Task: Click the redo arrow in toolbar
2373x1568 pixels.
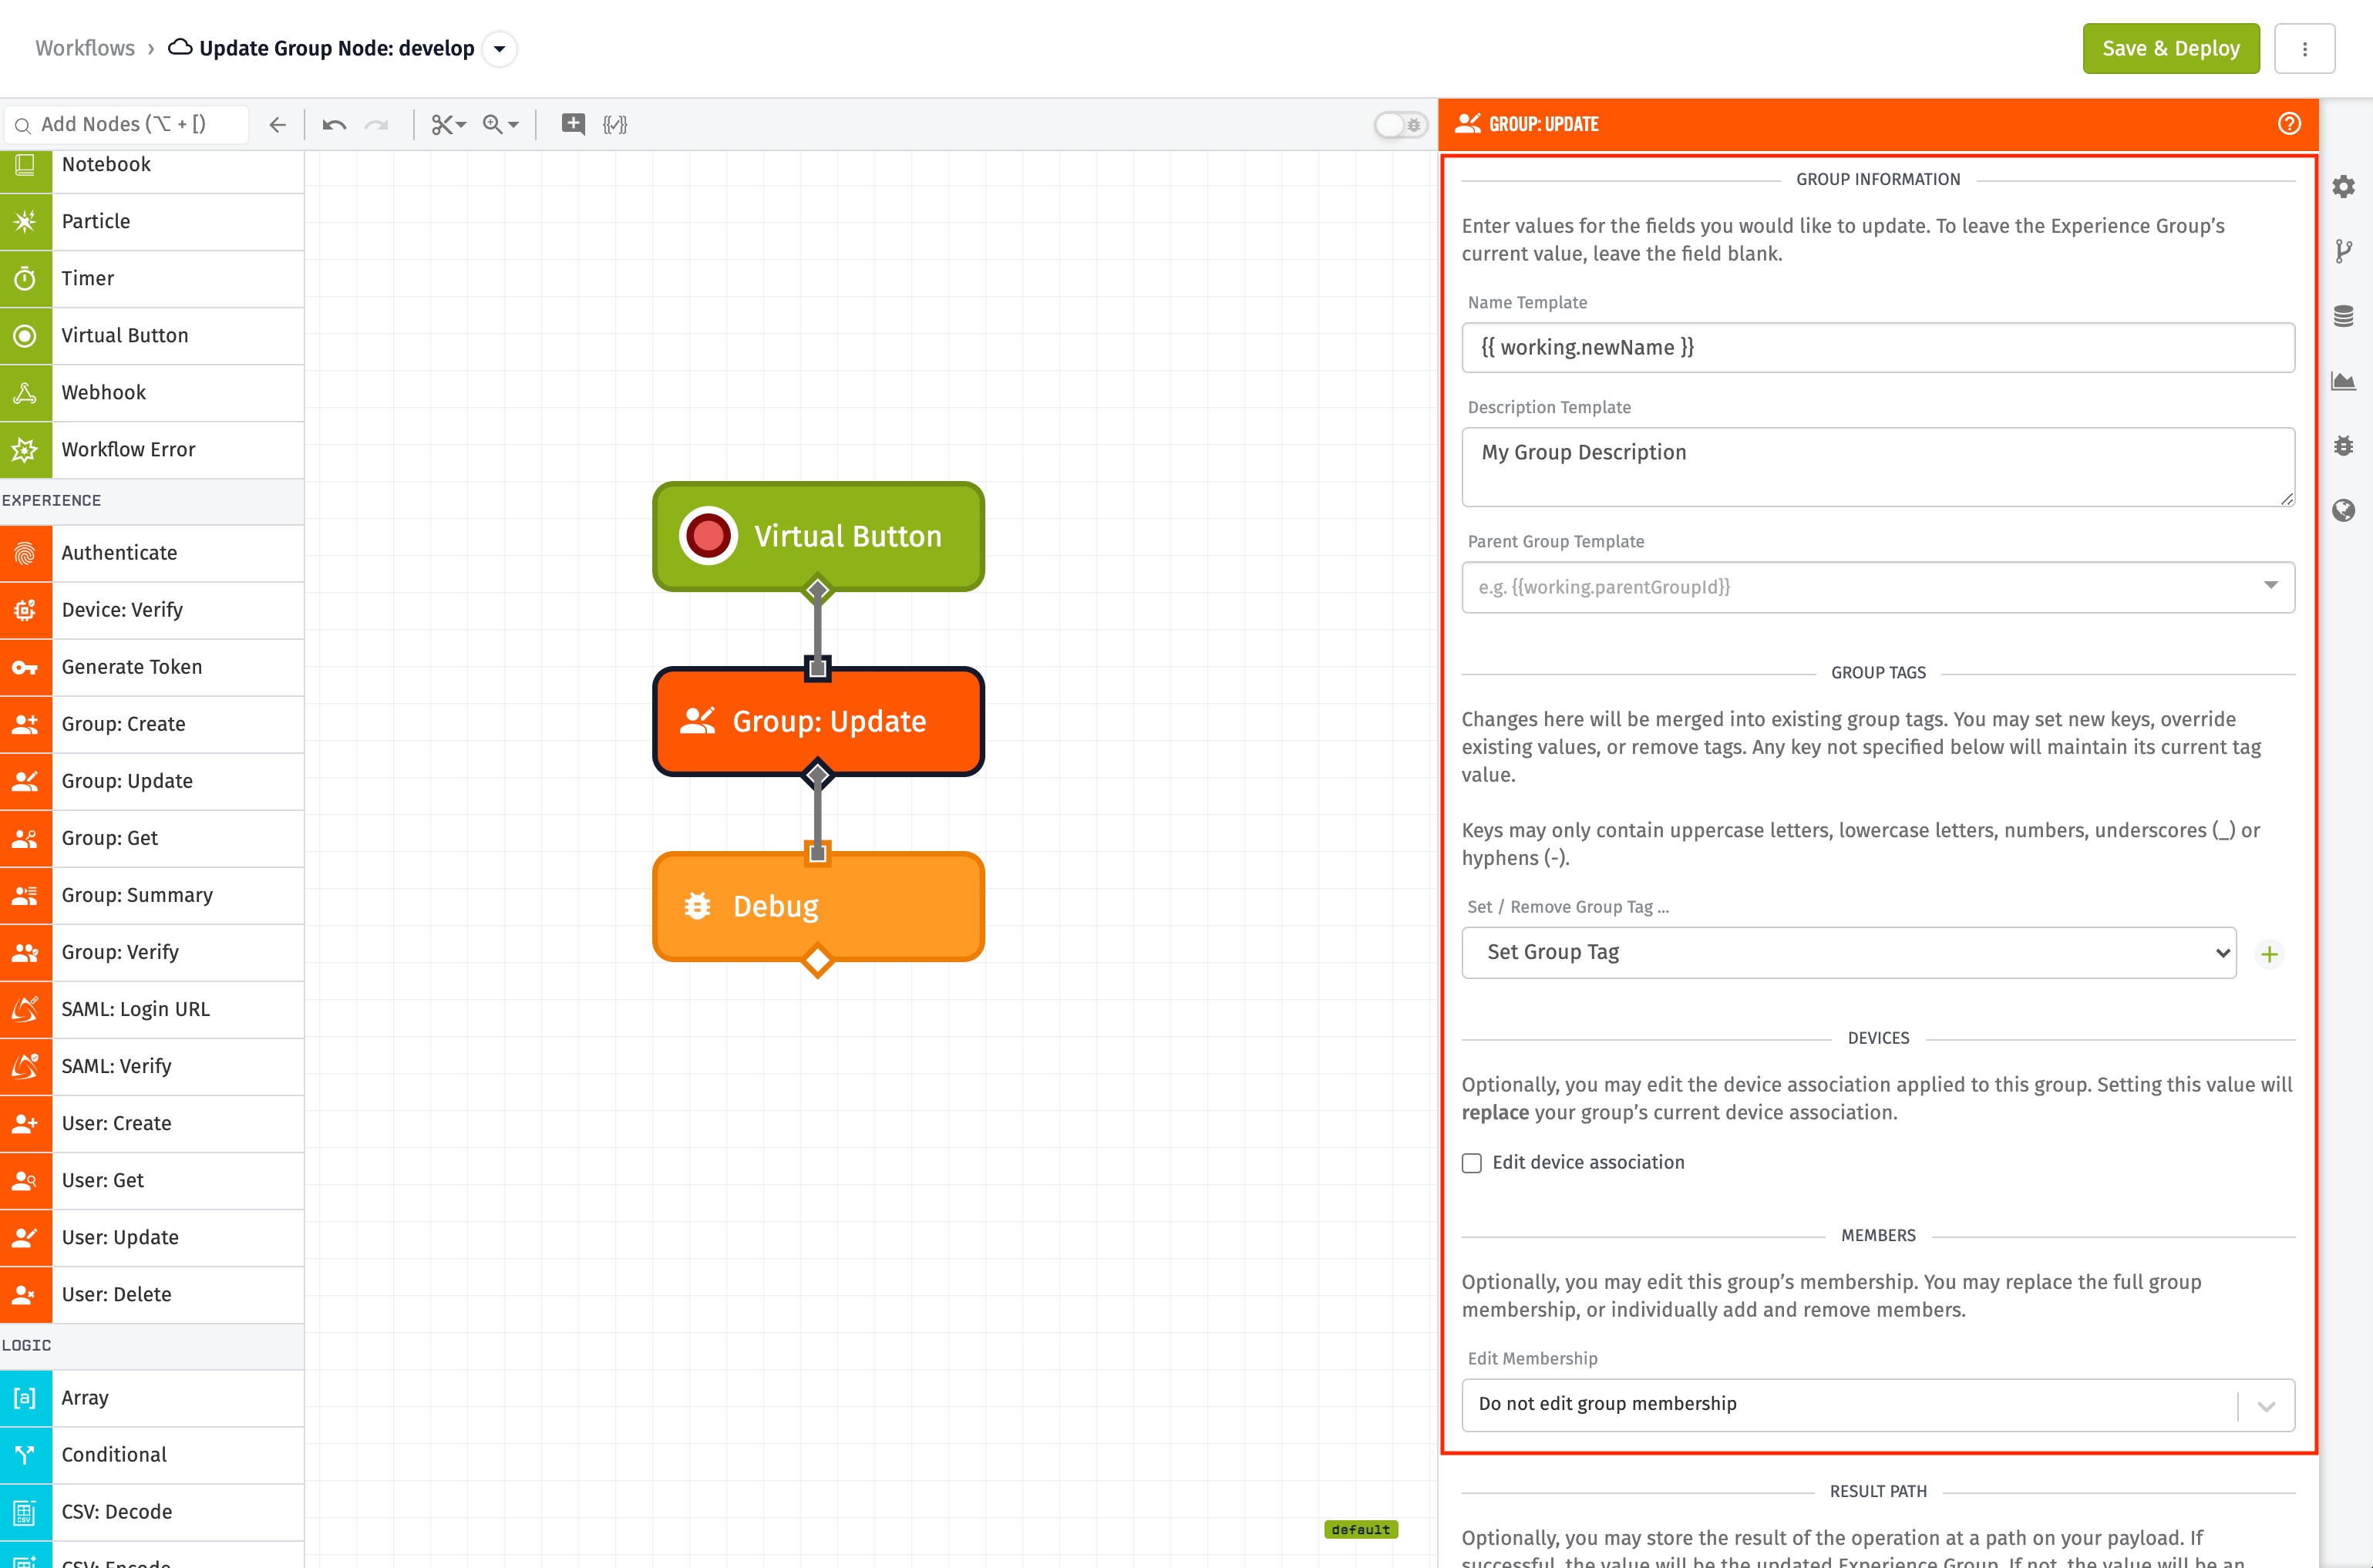Action: coord(376,125)
